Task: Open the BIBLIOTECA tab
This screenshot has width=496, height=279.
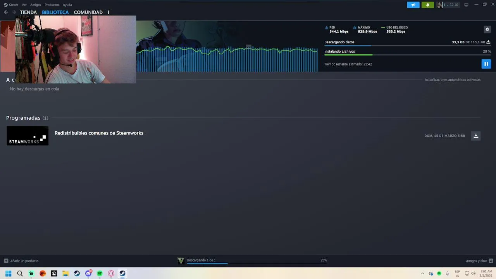Action: pos(55,12)
